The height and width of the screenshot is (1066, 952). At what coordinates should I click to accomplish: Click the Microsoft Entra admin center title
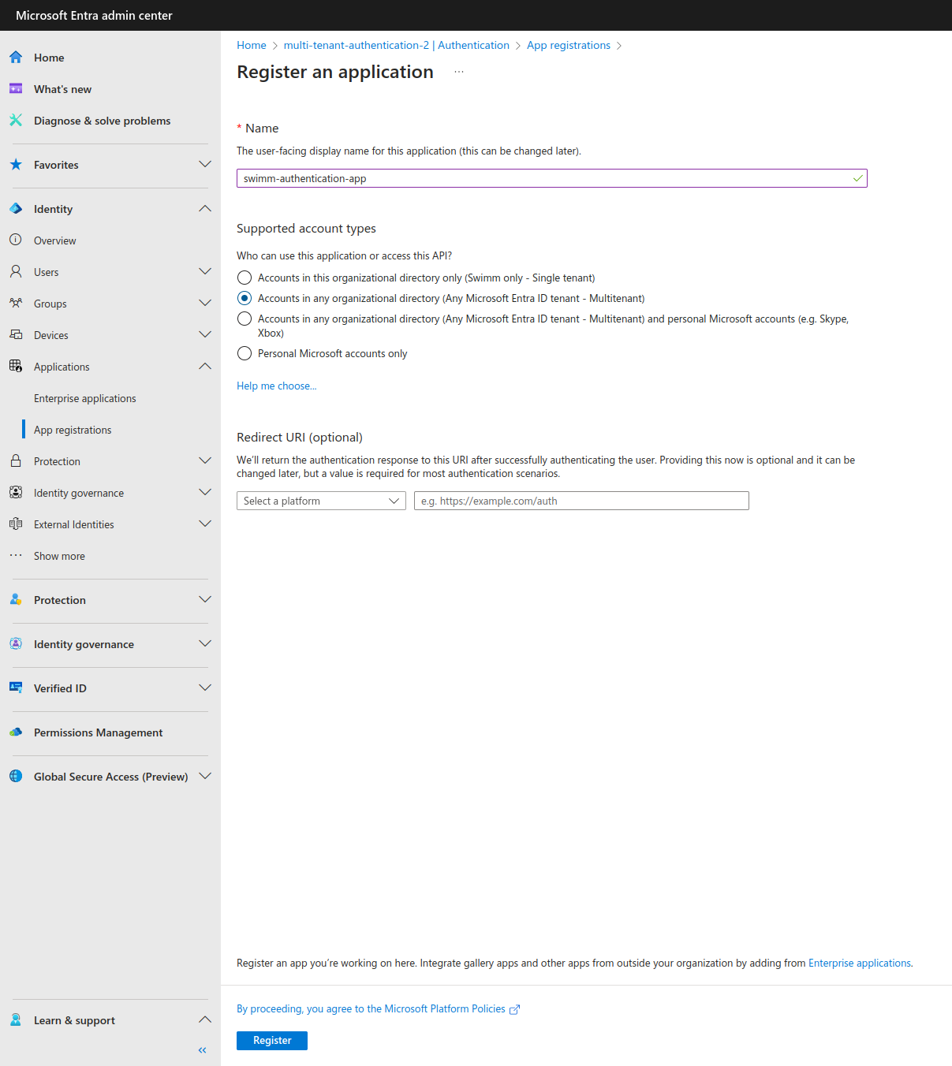tap(94, 15)
